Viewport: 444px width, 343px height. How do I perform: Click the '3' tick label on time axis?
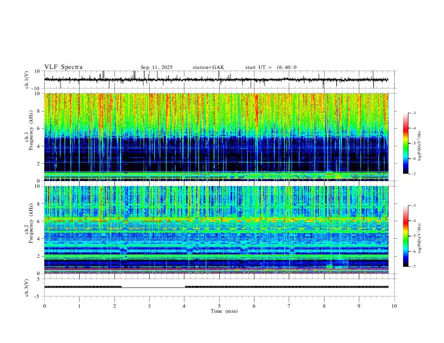149,306
